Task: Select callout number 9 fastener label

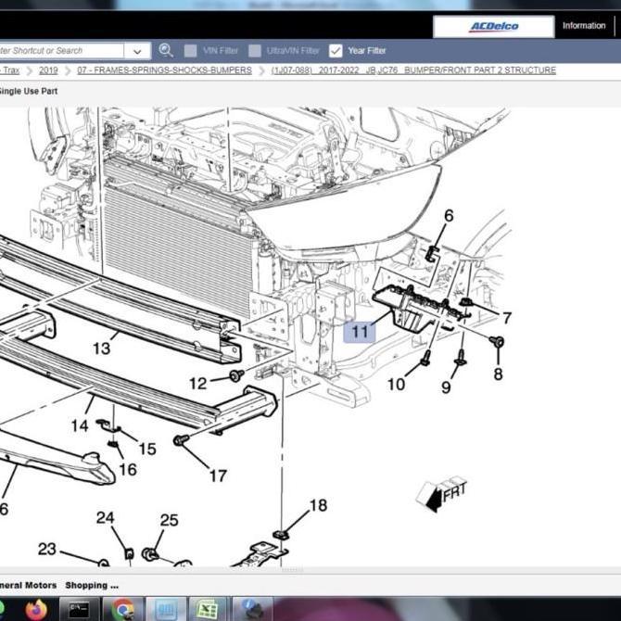Action: pyautogui.click(x=447, y=387)
